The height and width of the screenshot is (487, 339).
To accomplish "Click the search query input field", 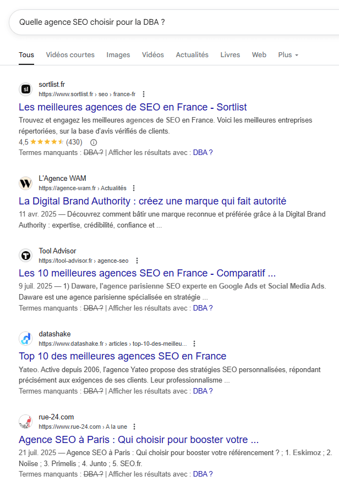I will point(165,23).
